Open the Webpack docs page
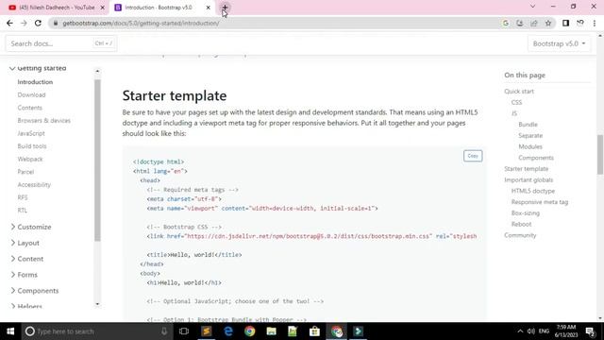604x340 pixels. tap(30, 159)
